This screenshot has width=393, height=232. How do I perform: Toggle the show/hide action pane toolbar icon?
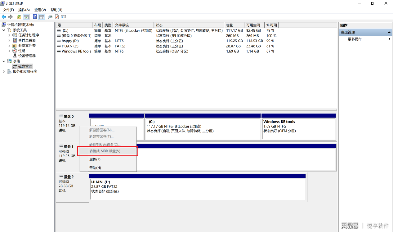click(x=42, y=17)
